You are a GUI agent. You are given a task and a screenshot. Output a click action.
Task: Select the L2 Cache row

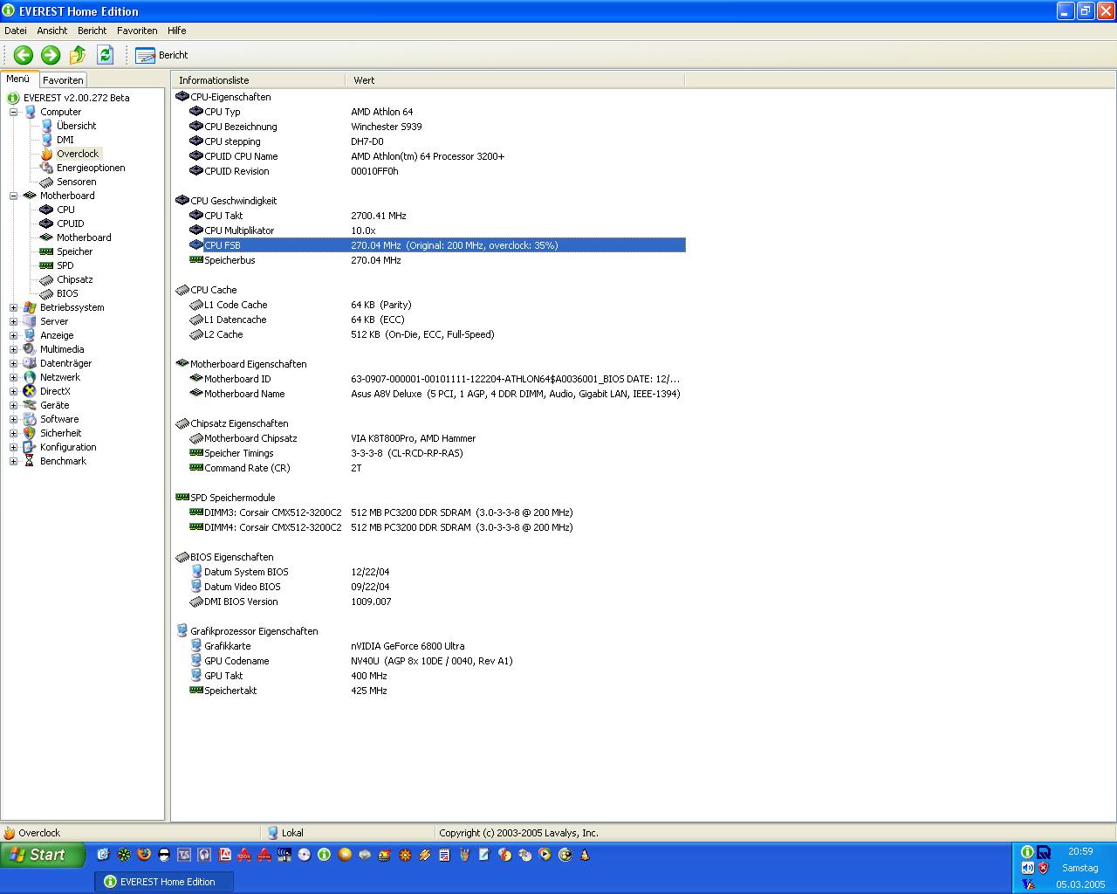point(436,334)
